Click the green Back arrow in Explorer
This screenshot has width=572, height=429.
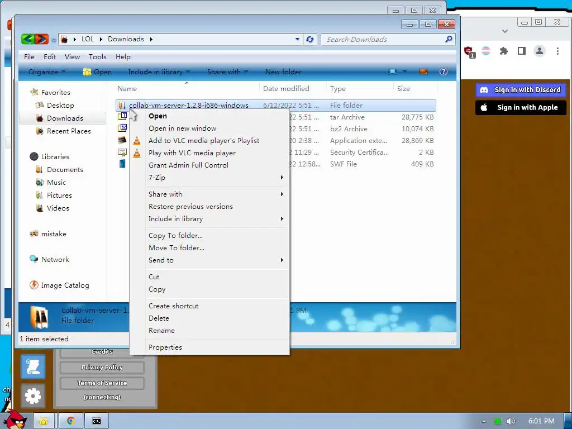(x=28, y=39)
